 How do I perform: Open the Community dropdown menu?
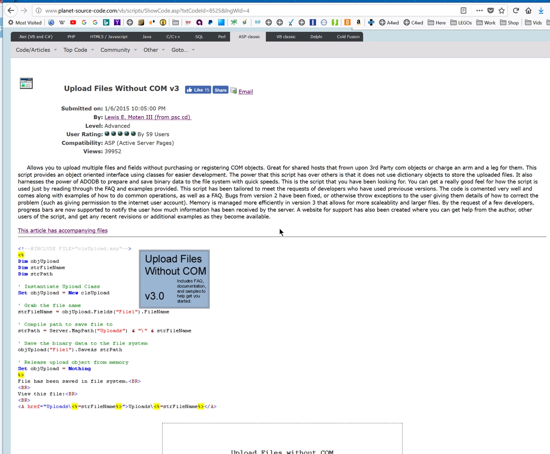(118, 50)
